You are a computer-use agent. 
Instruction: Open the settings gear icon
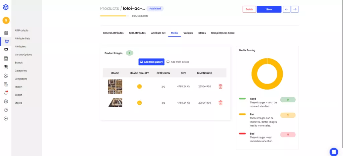(6, 101)
